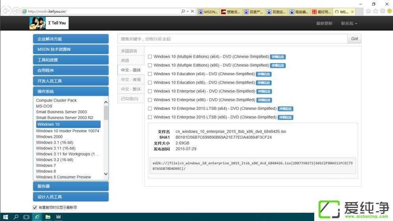This screenshot has height=221, width=393.
Task: Click the I Tell You site logo
Action: 48,23
